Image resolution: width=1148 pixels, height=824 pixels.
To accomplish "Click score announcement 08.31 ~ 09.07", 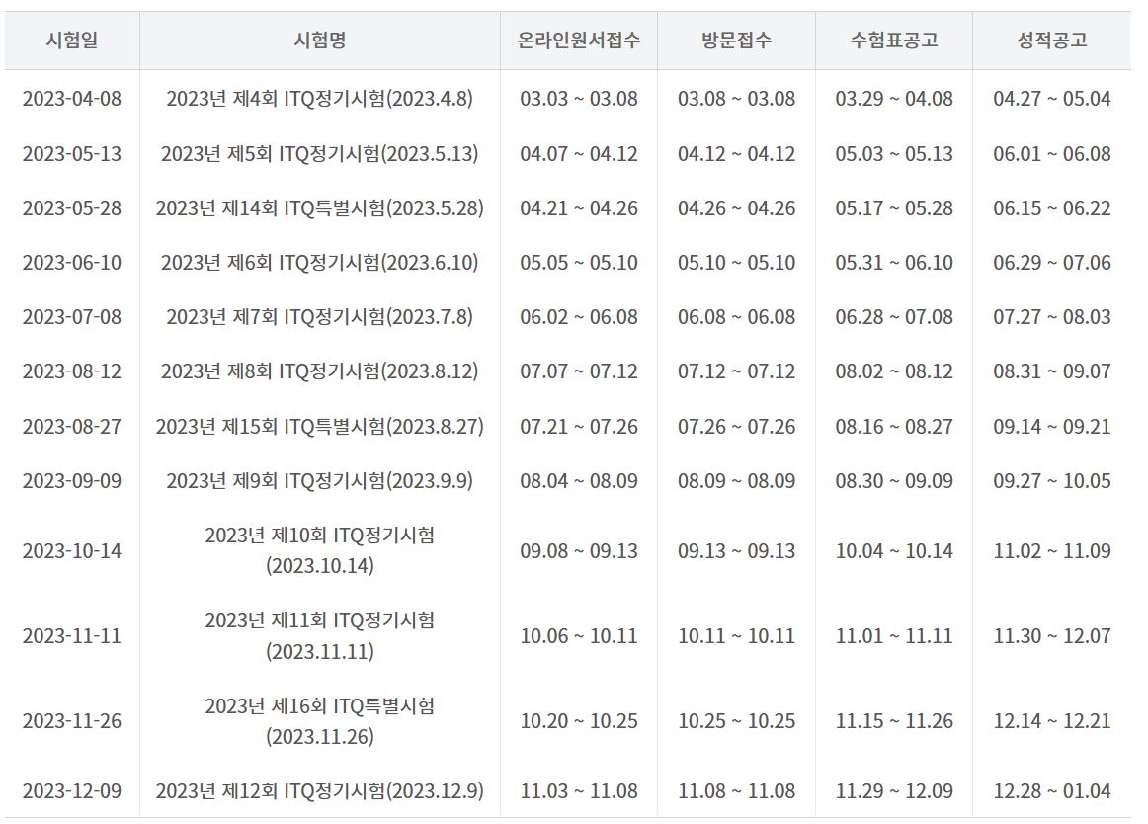I will pyautogui.click(x=1051, y=371).
